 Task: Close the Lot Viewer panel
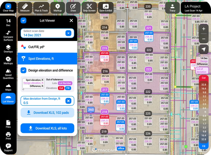(x=71, y=20)
